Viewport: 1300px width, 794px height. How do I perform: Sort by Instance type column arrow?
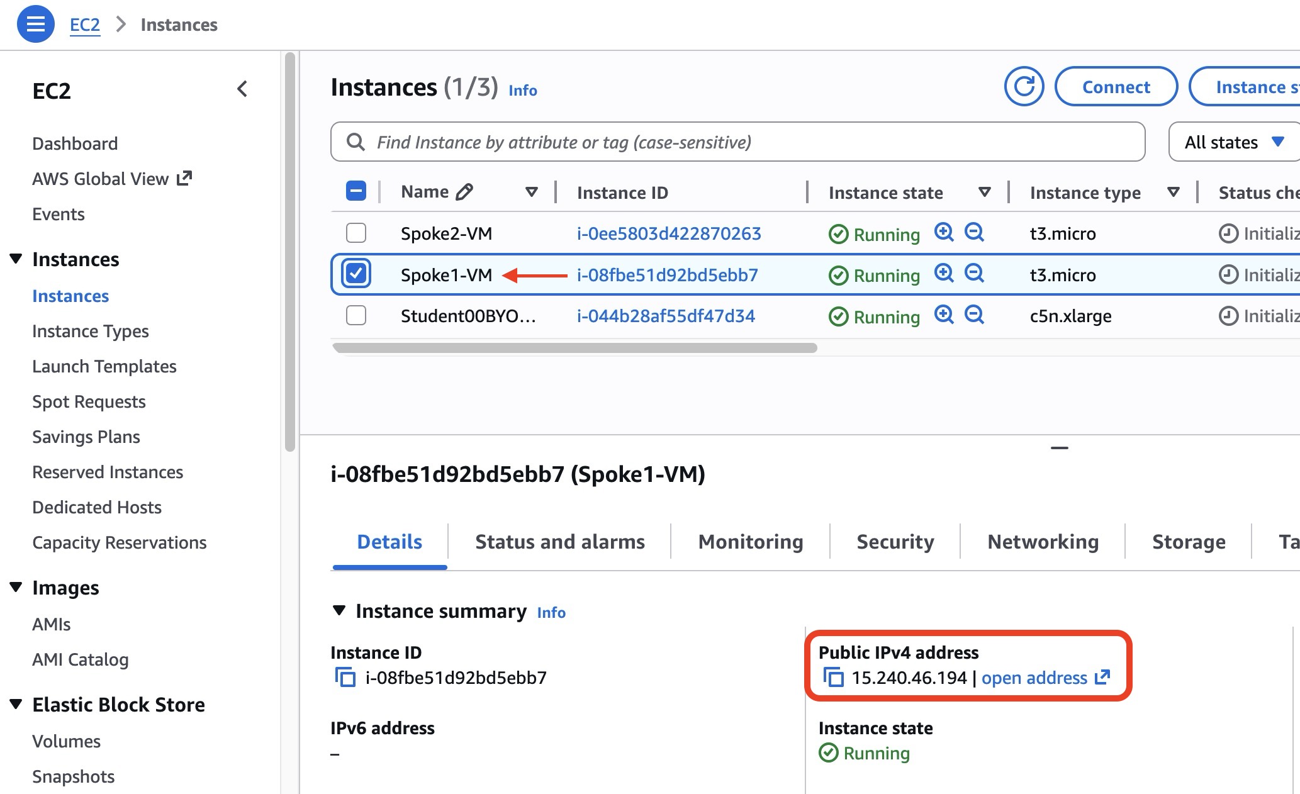coord(1174,192)
